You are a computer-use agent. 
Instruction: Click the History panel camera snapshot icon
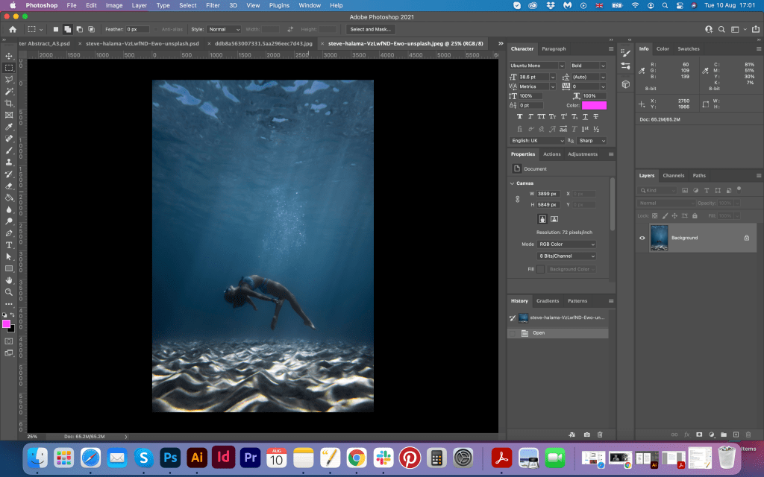tap(587, 434)
